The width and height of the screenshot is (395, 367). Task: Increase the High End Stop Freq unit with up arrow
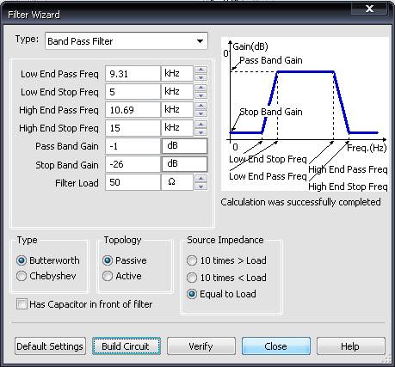(201, 124)
